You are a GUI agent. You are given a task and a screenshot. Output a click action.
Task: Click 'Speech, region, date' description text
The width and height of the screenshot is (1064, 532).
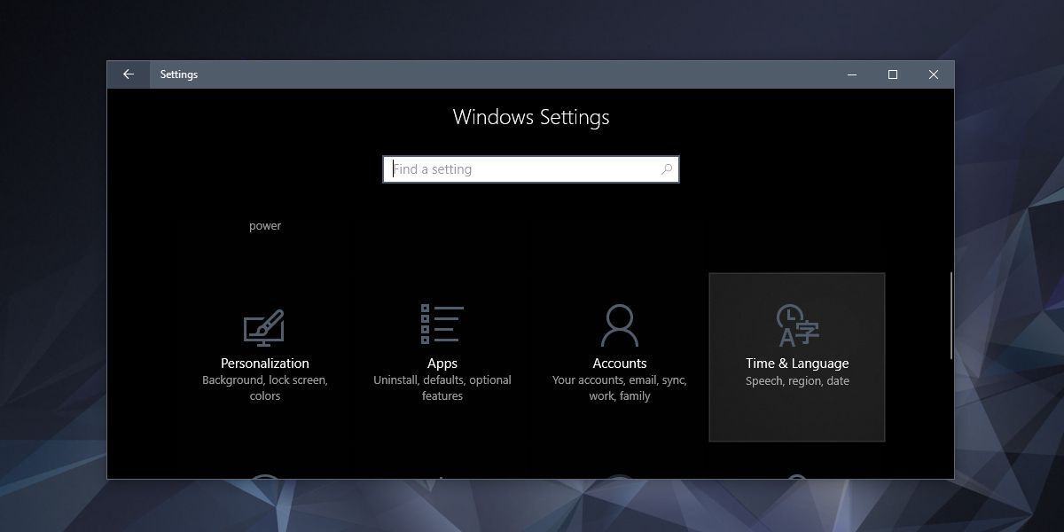(x=796, y=381)
